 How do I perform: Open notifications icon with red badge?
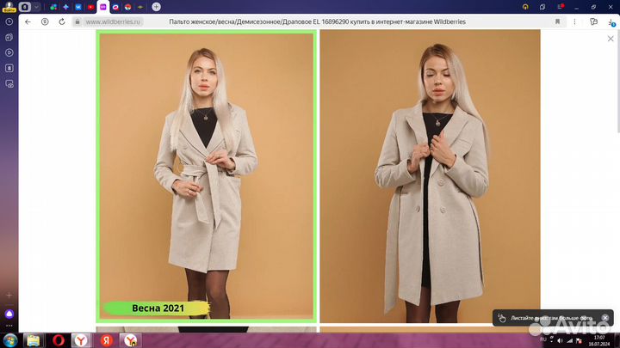[561, 7]
